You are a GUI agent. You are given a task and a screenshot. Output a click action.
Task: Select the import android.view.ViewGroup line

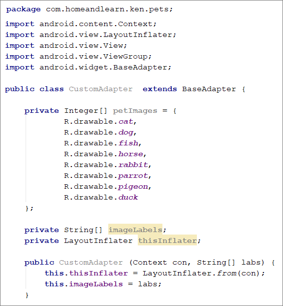pyautogui.click(x=78, y=57)
